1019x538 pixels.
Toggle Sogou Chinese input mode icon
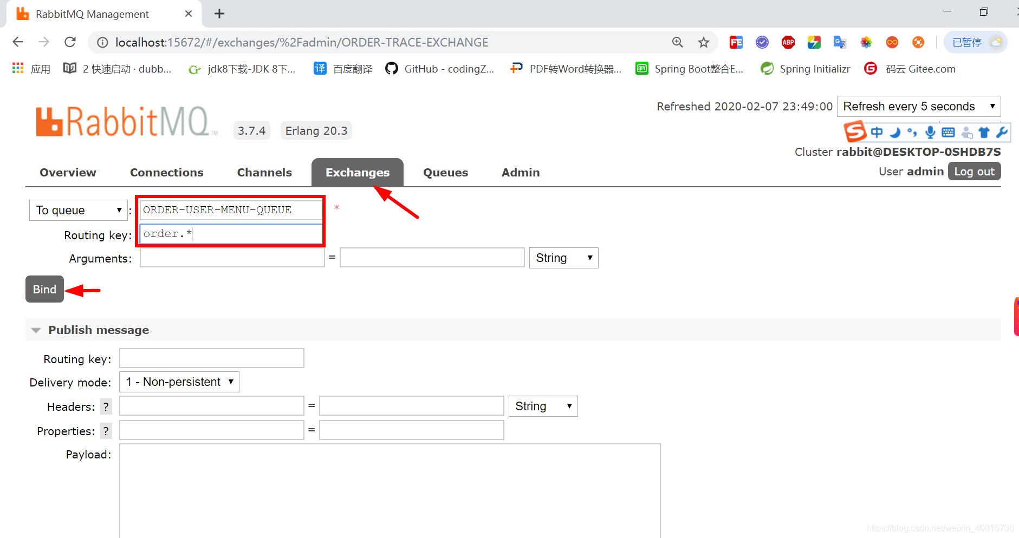point(877,132)
